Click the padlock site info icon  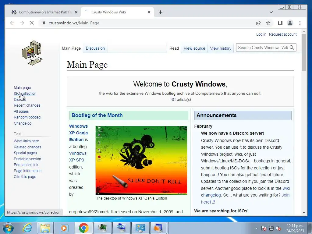coord(44,23)
